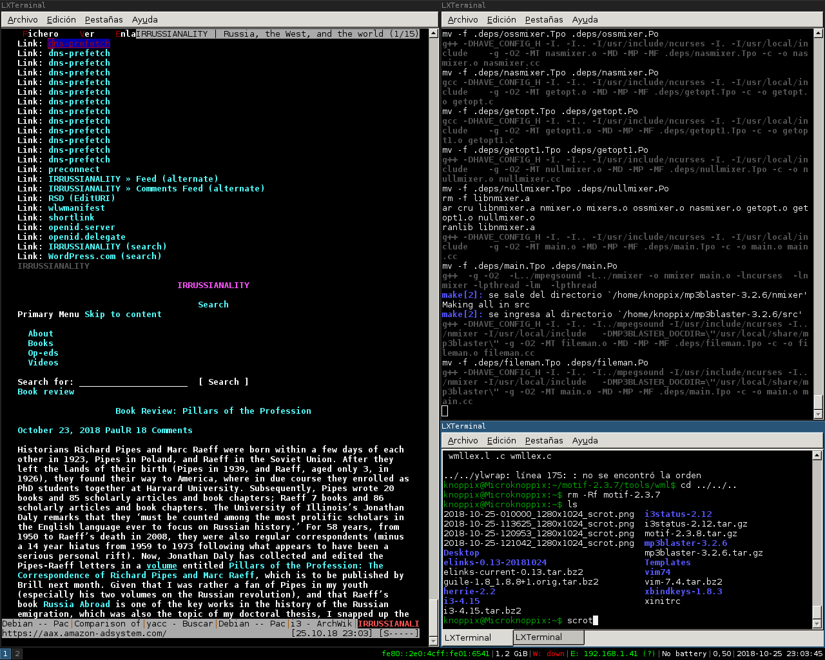Switch to first LXTerminal tab at bottom right
The height and width of the screenshot is (660, 825).
coord(477,637)
